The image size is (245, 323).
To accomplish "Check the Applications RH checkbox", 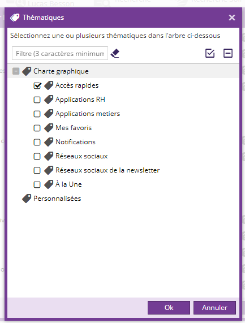I will (x=37, y=100).
